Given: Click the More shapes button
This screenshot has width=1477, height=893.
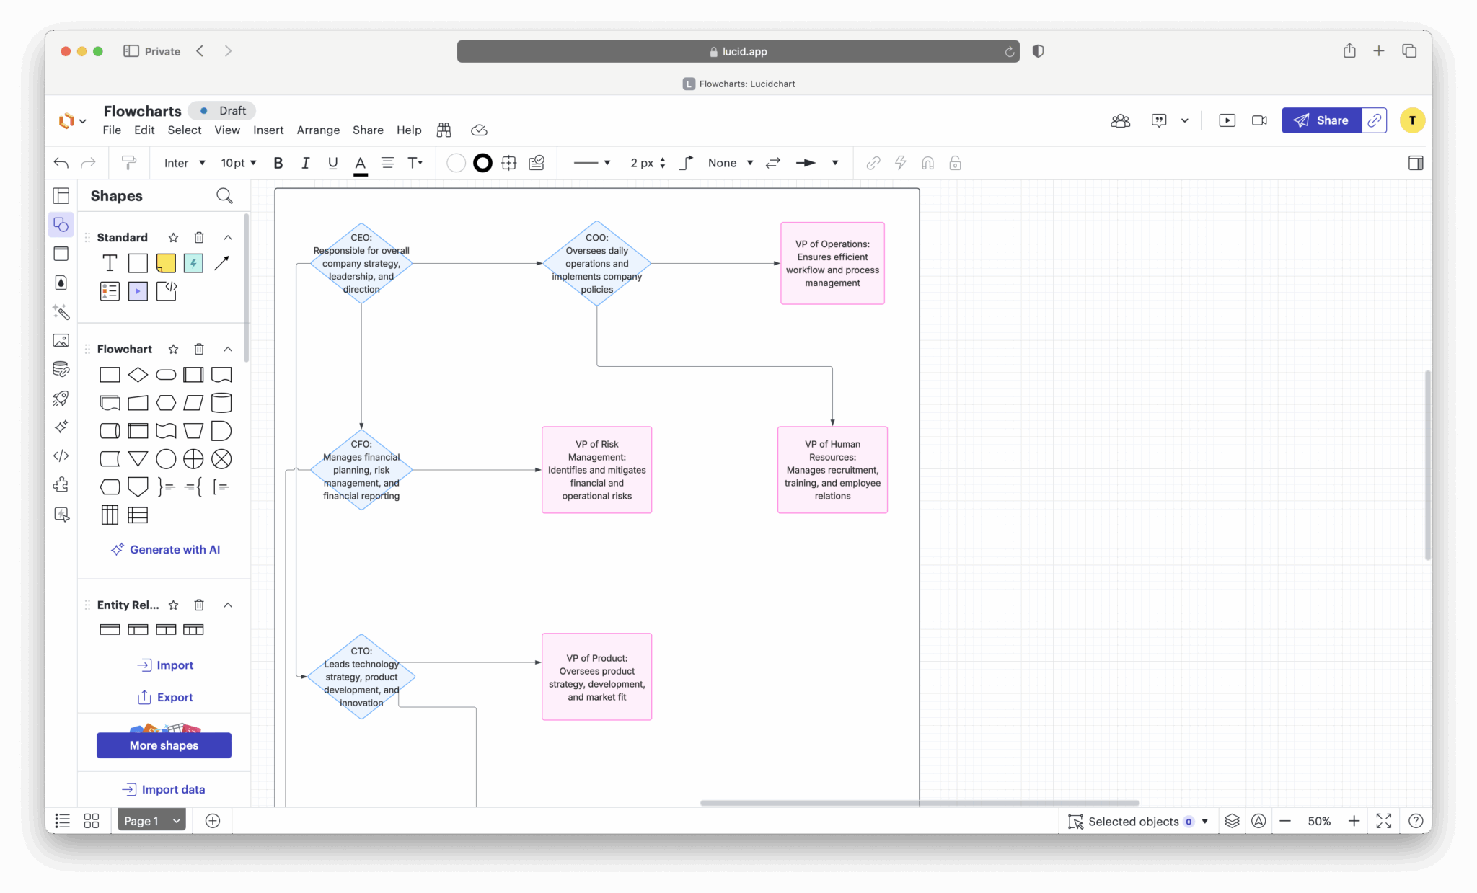Looking at the screenshot, I should [164, 745].
